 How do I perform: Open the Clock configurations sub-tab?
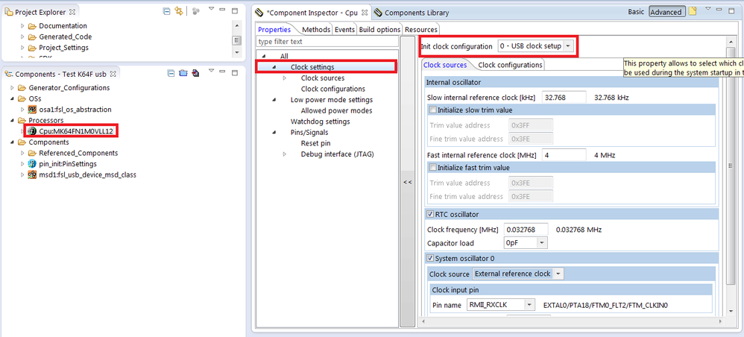click(510, 65)
